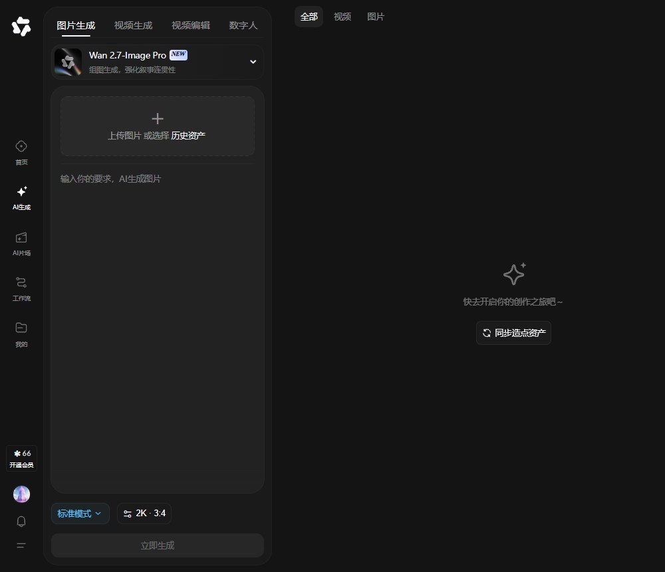Open the bottom sidebar menu lines icon
665x572 pixels.
coord(21,545)
